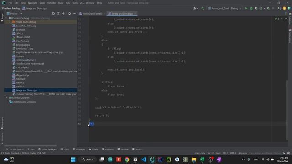The image size is (292, 164).
Task: Open the profiler run icon
Action: click(x=261, y=8)
